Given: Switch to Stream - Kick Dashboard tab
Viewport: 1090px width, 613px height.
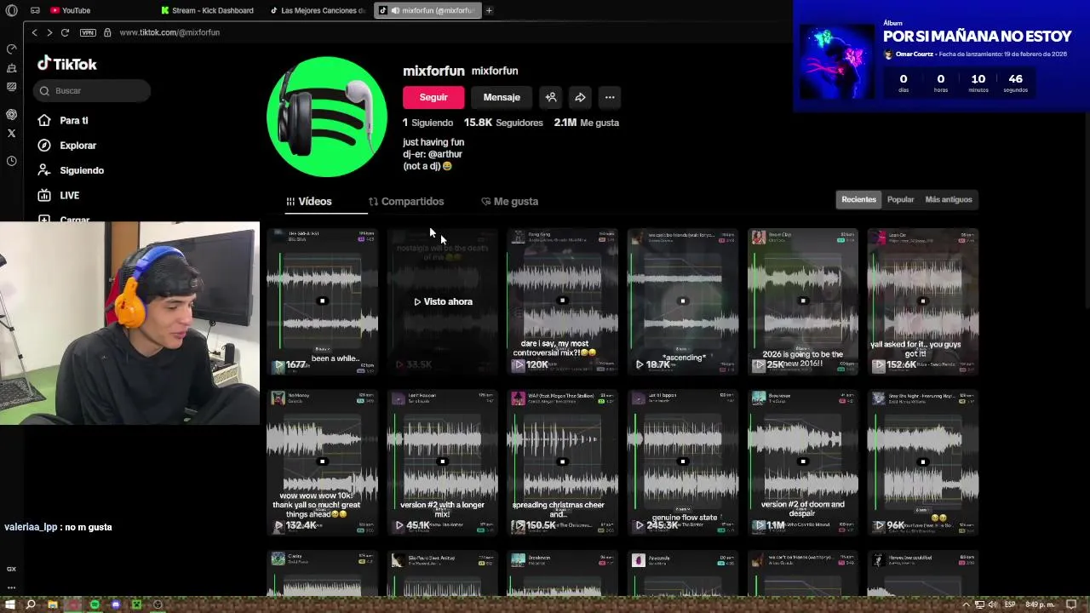Looking at the screenshot, I should coord(206,10).
